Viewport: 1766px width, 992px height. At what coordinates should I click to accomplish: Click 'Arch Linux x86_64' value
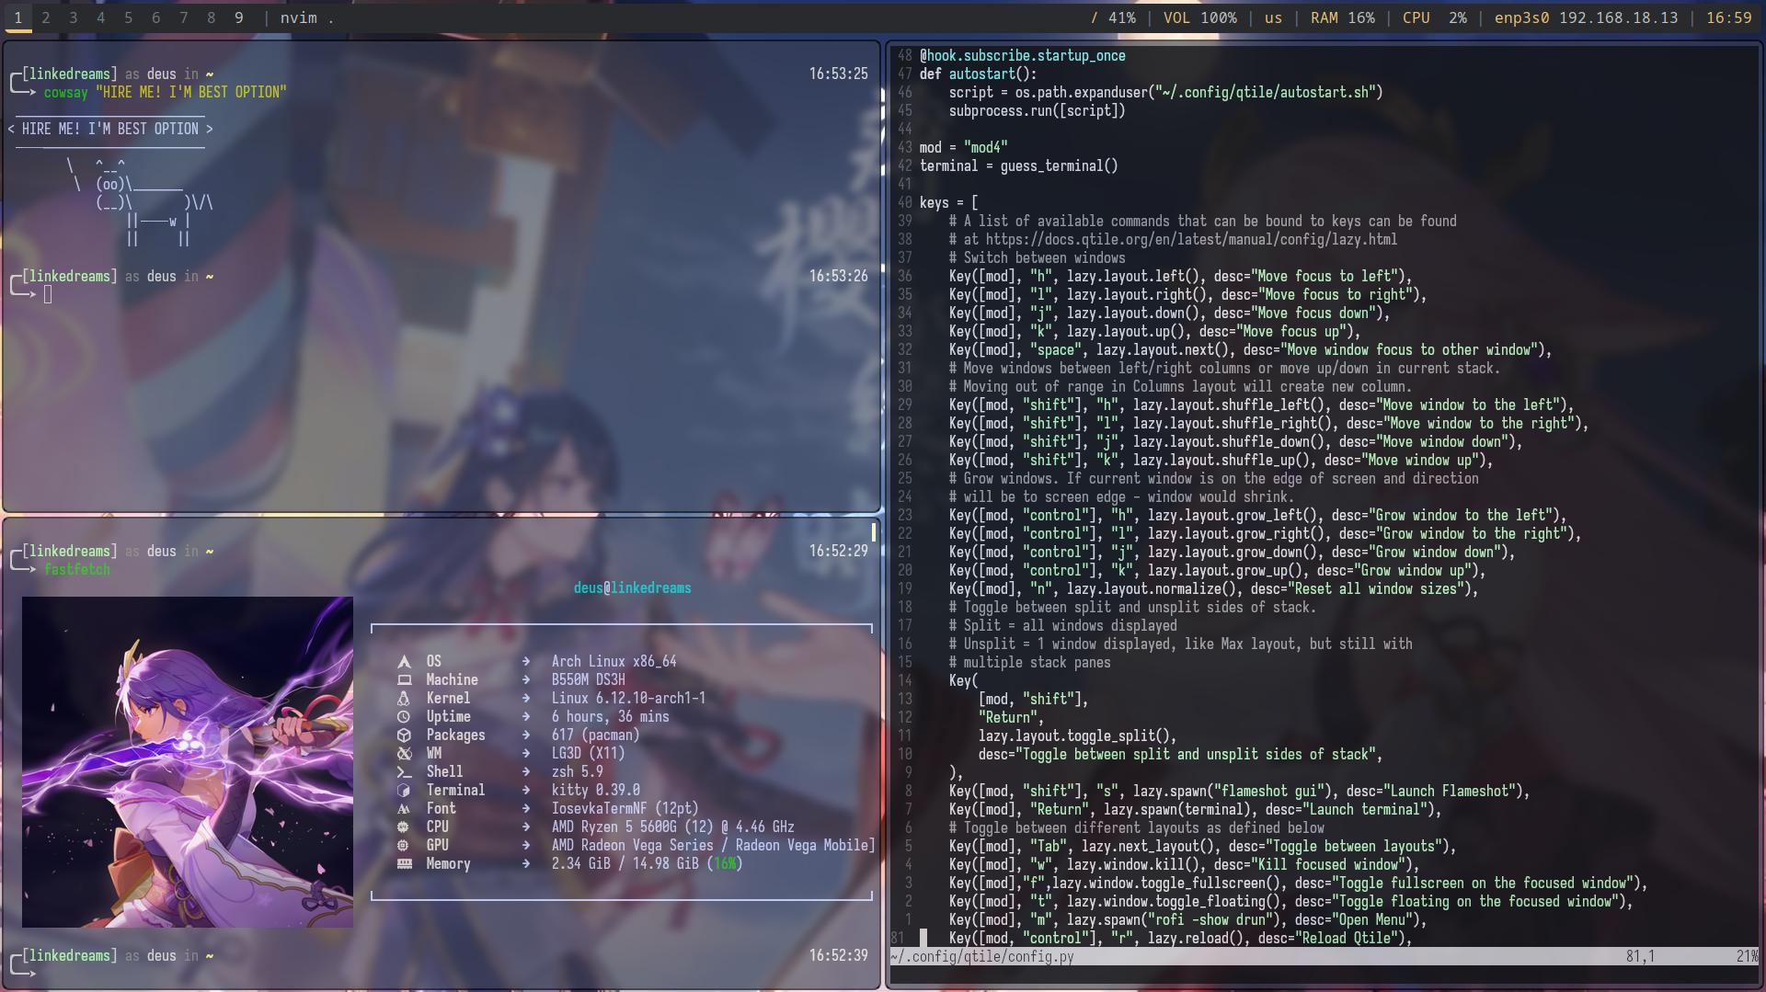(x=614, y=661)
